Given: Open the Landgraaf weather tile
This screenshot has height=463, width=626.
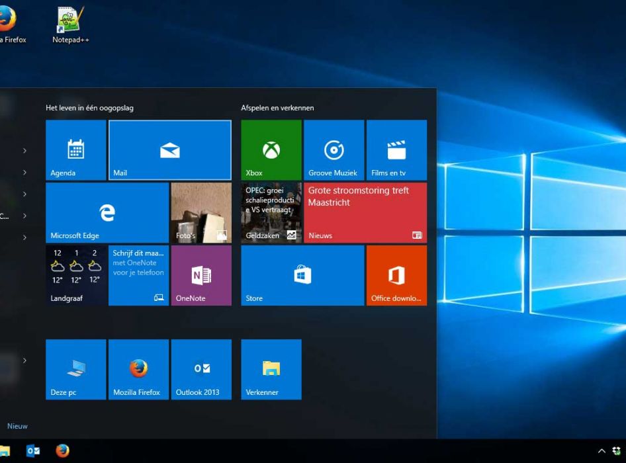Looking at the screenshot, I should [76, 275].
